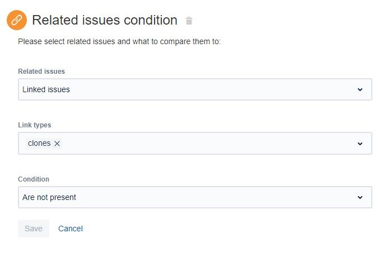Screen dimensions: 392x276
Task: Delete the condition using the trash icon
Action: click(x=189, y=21)
